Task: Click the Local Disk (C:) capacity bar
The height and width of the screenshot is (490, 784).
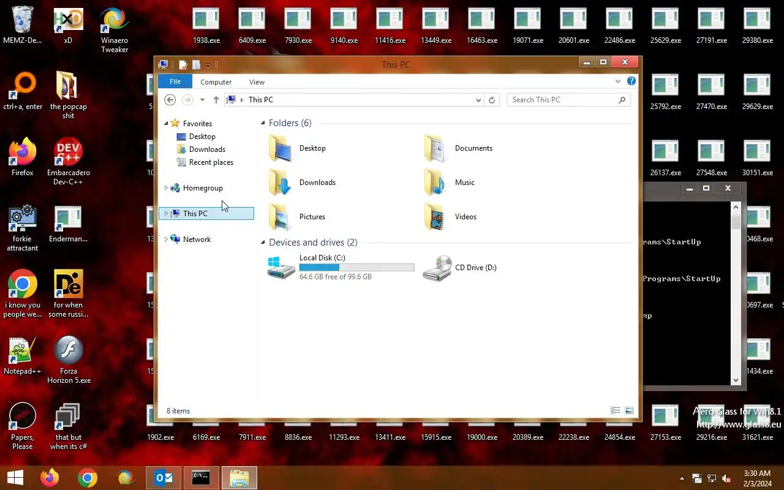Action: point(356,268)
